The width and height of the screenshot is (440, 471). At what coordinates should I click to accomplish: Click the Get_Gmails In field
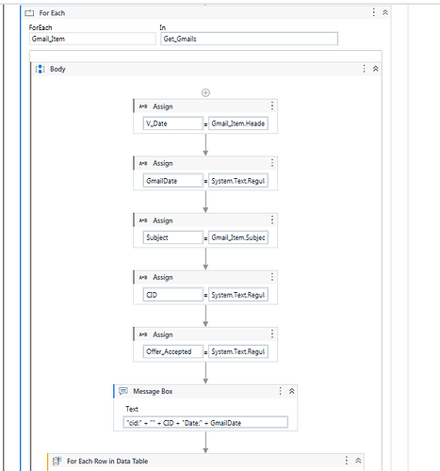pyautogui.click(x=250, y=39)
